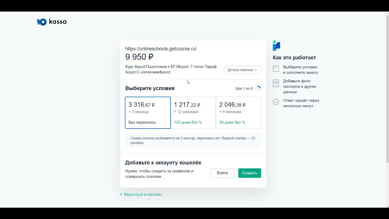Click the onlineschools.getcourse.ru URL text
Screen dimensions: 389x219
pos(161,49)
